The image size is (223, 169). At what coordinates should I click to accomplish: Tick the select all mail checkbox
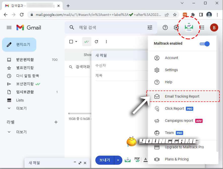pos(71,42)
